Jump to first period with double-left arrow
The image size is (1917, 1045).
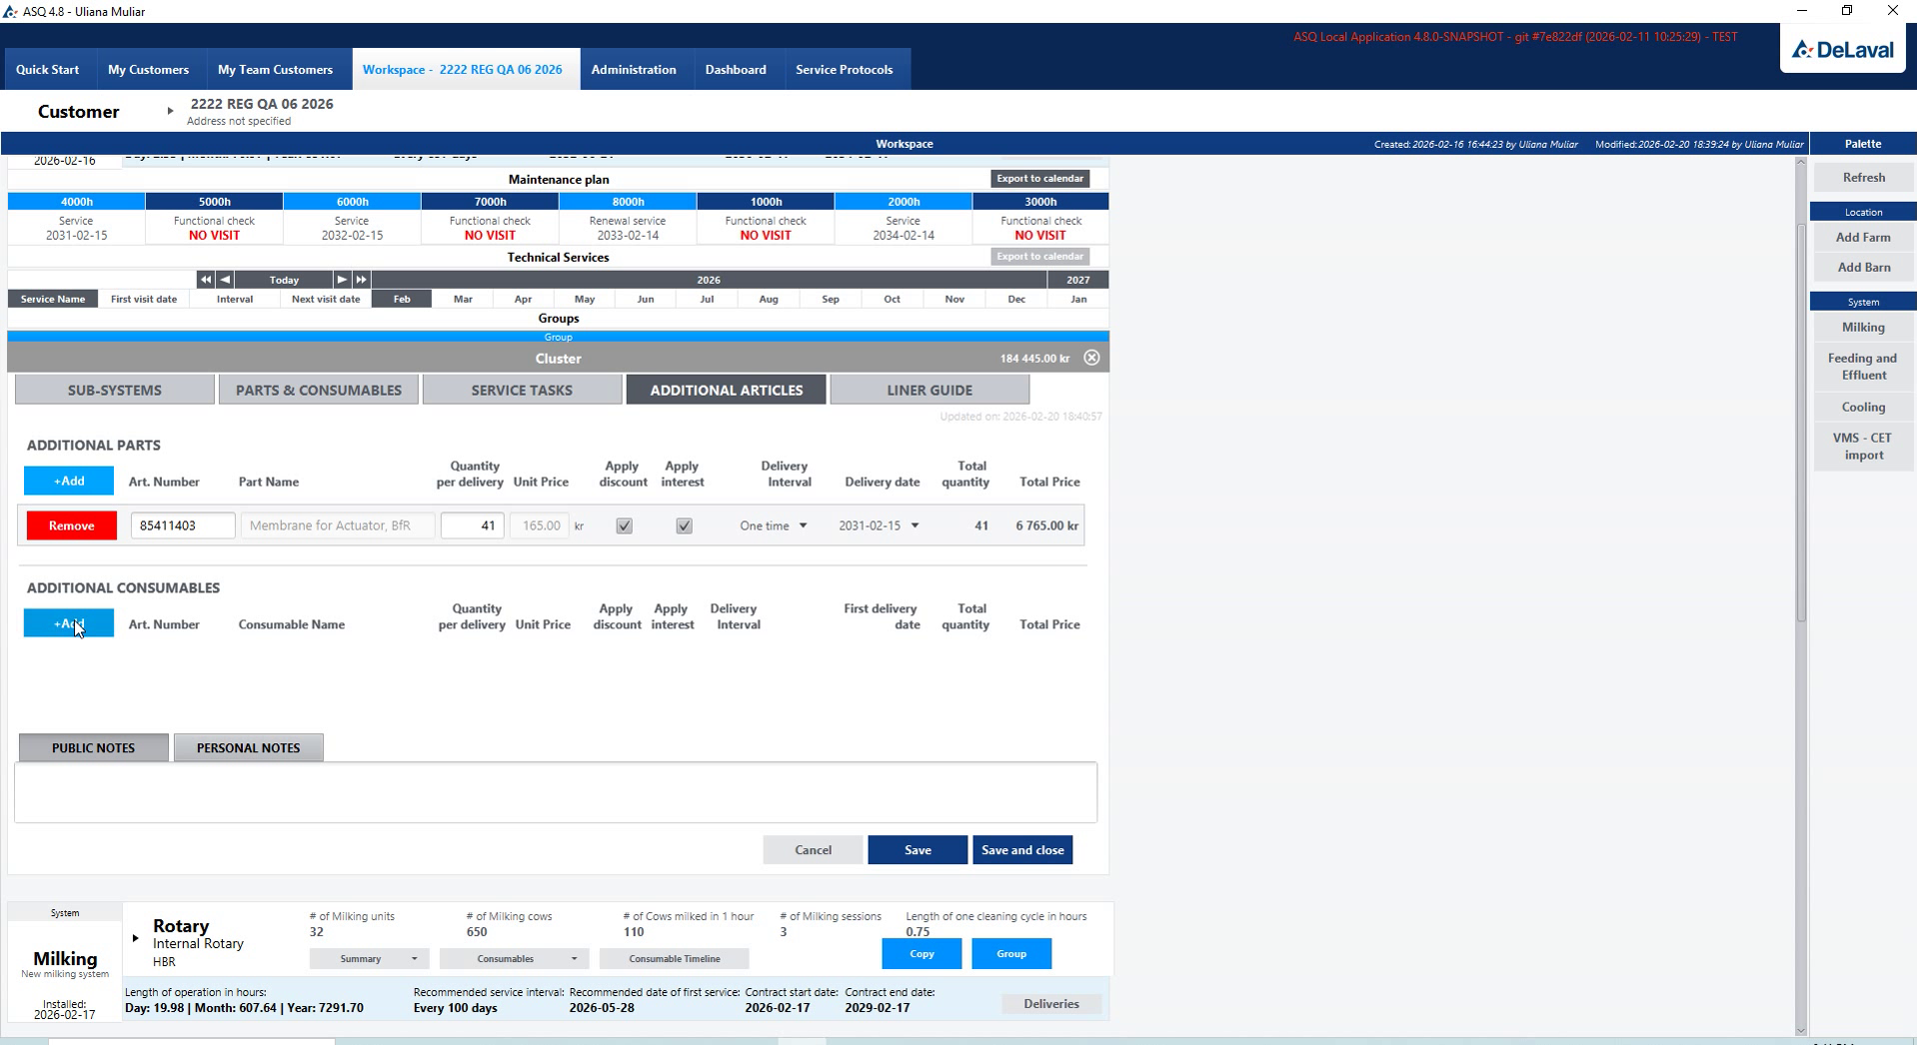pos(205,280)
